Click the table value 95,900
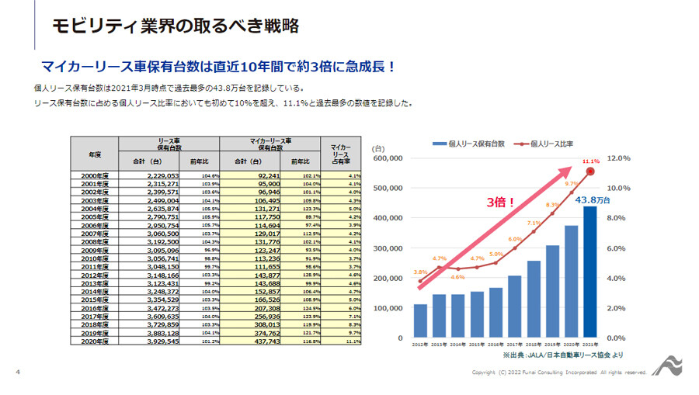 point(269,184)
